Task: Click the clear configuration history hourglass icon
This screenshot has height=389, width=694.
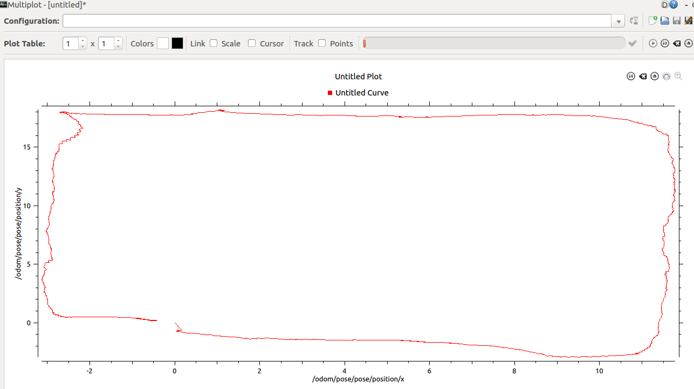Action: [634, 21]
